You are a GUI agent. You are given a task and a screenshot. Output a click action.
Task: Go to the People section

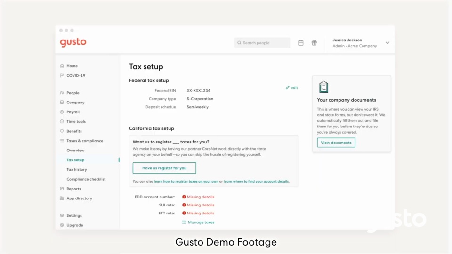point(73,93)
